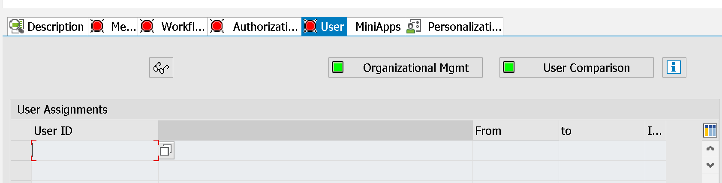Viewport: 722px width, 183px height.
Task: Click the Personalization tab icon
Action: (x=414, y=27)
